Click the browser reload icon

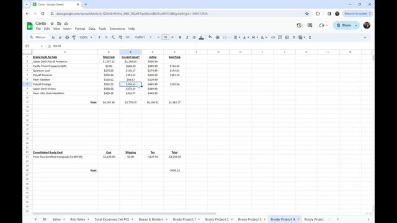(x=43, y=14)
